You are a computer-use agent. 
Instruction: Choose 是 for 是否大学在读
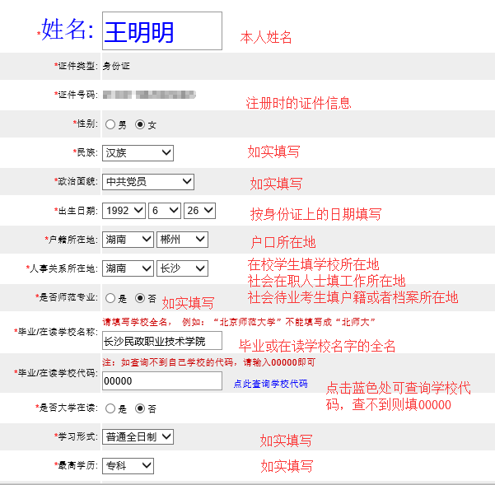[110, 408]
